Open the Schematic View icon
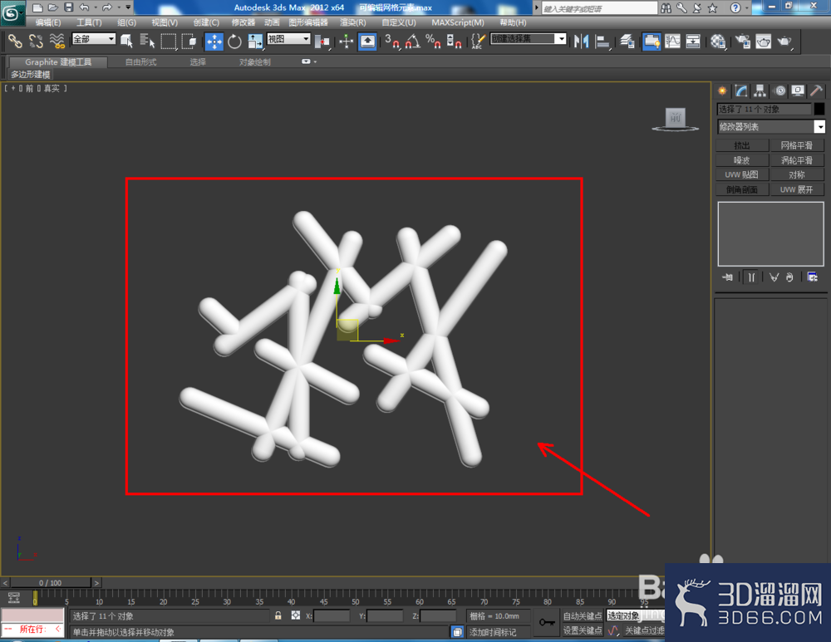This screenshot has height=642, width=831. pos(693,41)
